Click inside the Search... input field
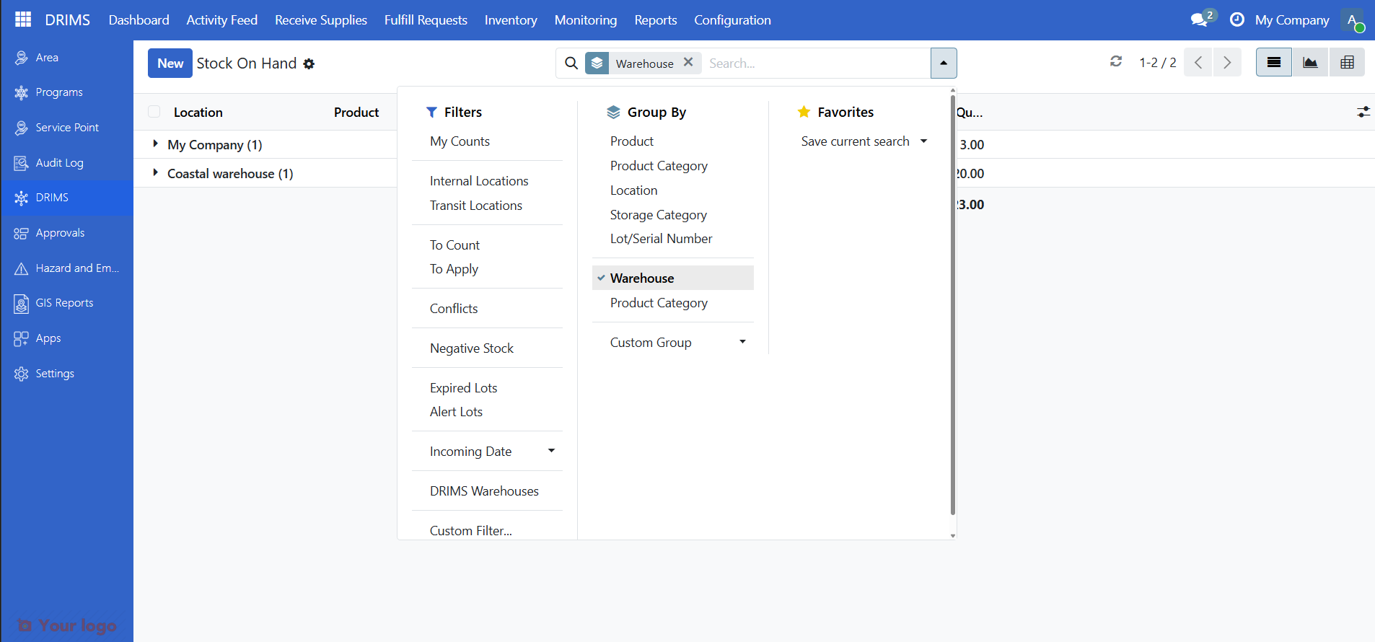Screen dimensions: 1375x642 tap(817, 63)
